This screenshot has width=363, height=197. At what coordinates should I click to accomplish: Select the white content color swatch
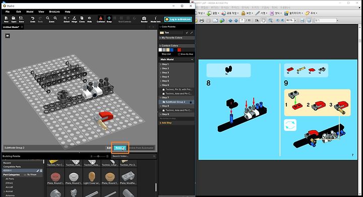tap(160, 50)
